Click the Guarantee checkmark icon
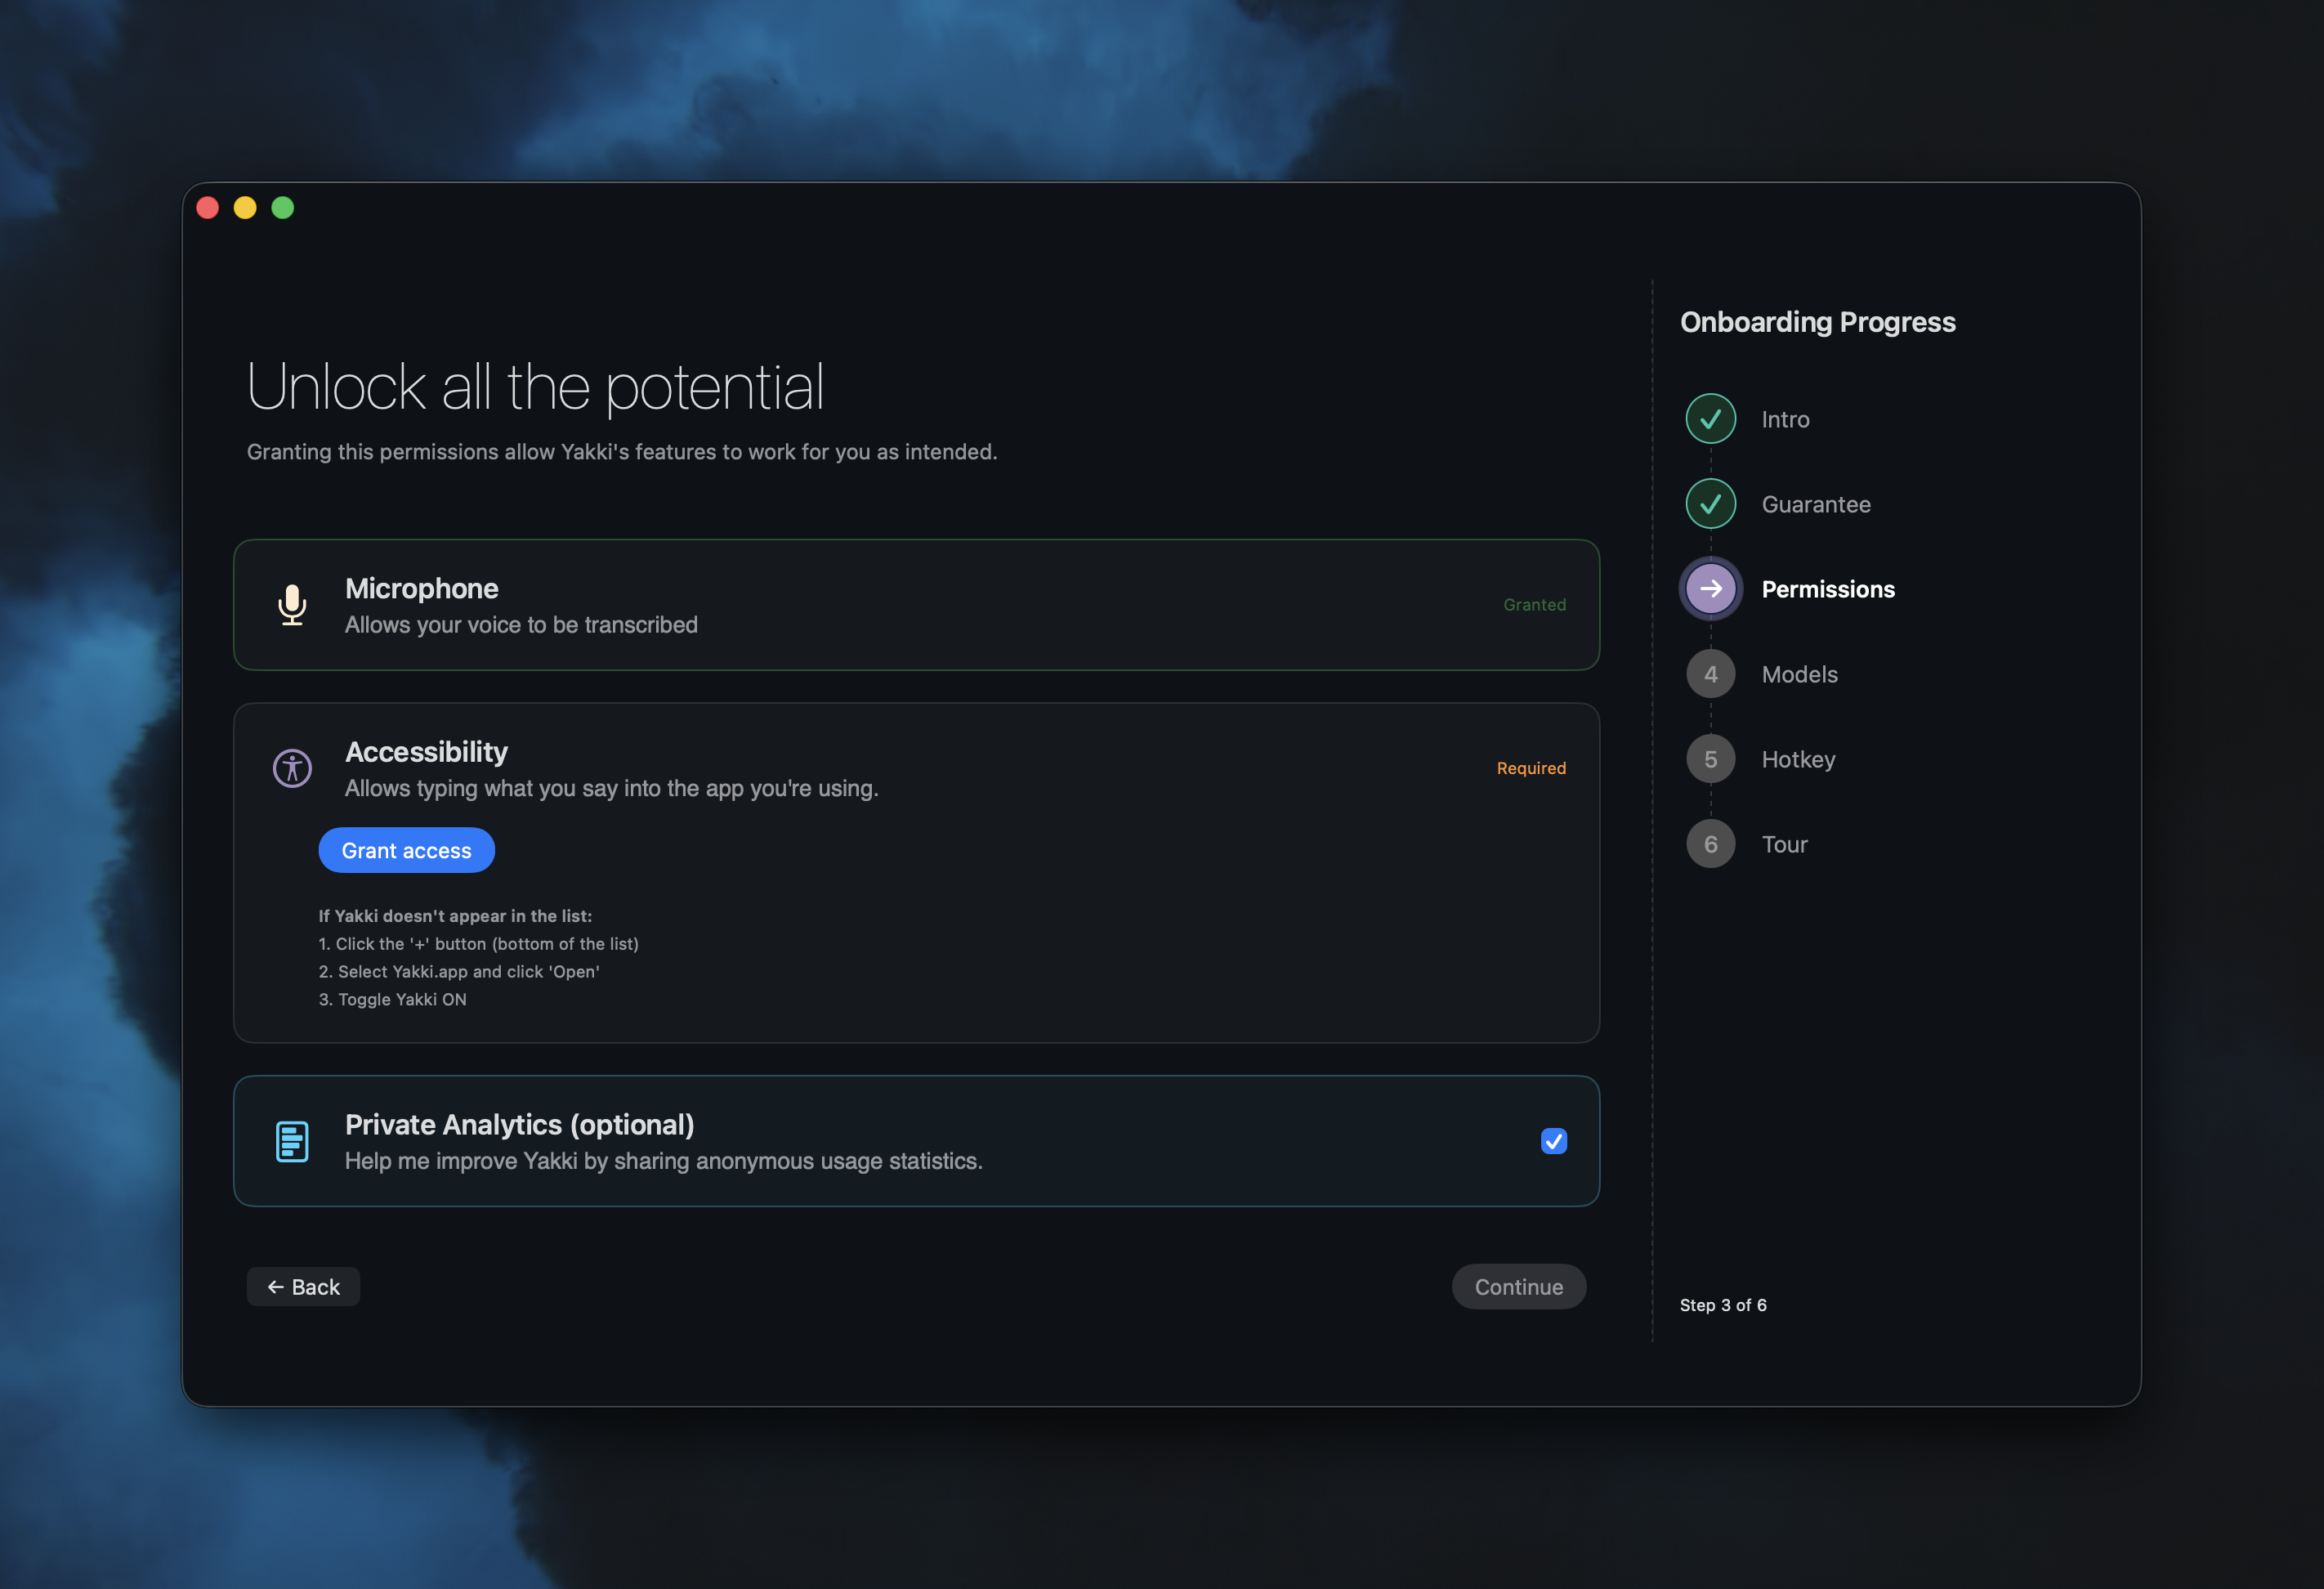Screen dimensions: 2324x1589 pyautogui.click(x=1710, y=503)
